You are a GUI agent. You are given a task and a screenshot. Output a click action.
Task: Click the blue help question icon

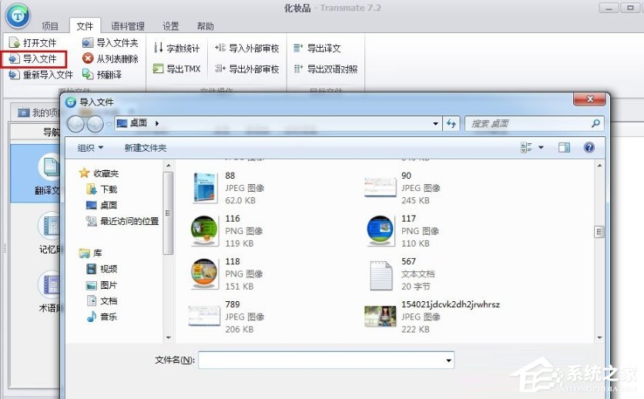pyautogui.click(x=589, y=147)
